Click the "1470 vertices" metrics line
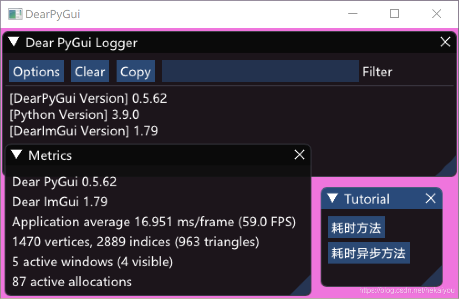The height and width of the screenshot is (299, 459). 136,242
